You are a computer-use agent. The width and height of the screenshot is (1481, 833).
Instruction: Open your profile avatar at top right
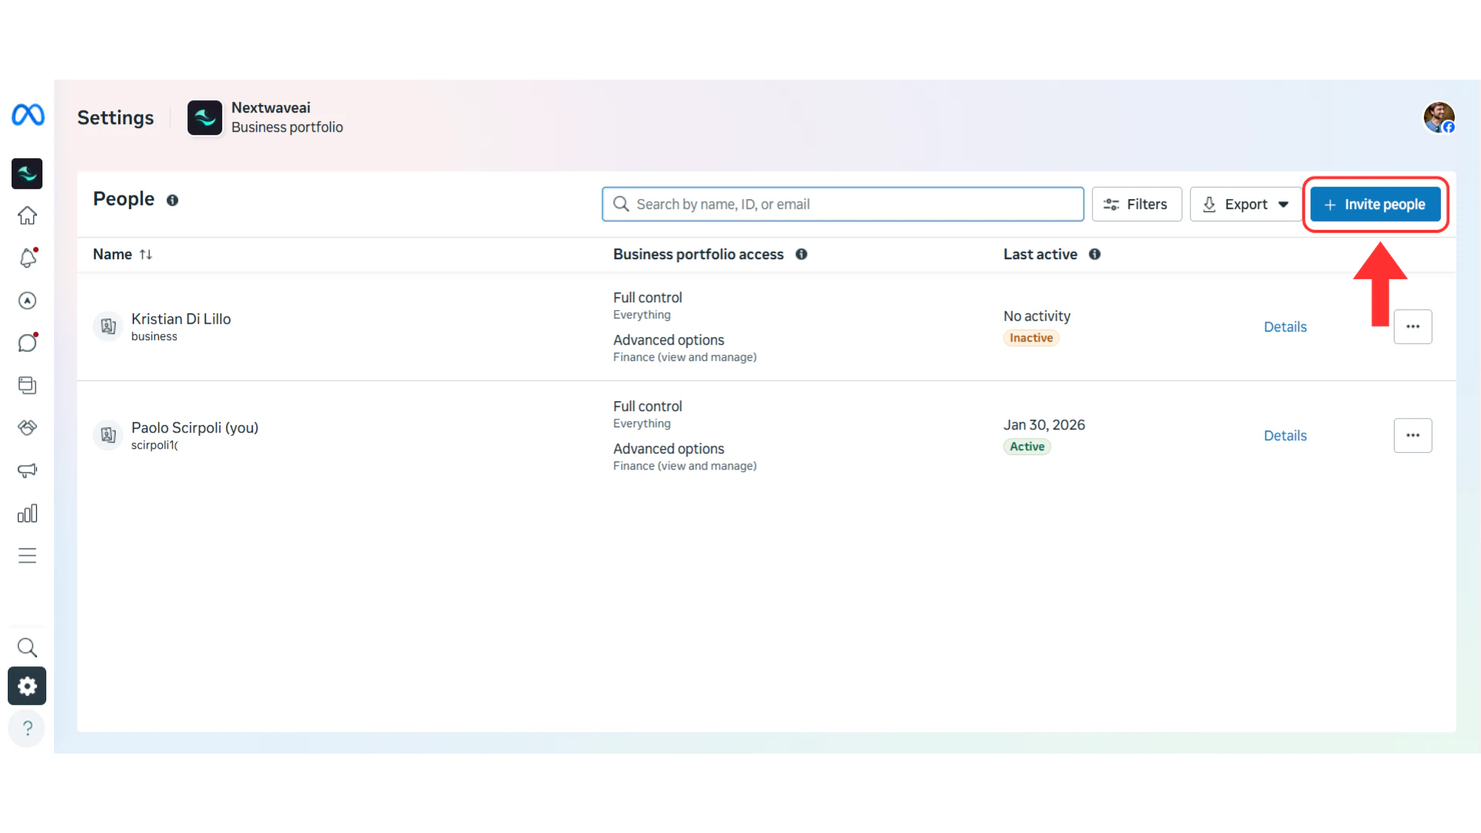pos(1439,117)
